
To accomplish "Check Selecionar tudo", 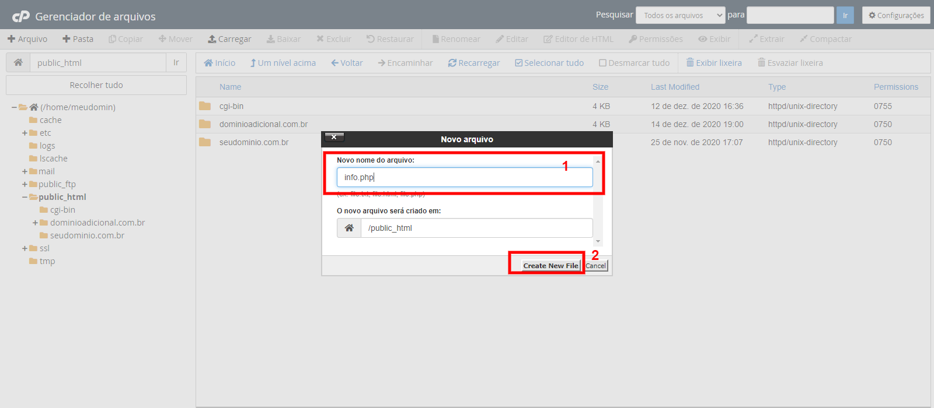I will pyautogui.click(x=549, y=63).
